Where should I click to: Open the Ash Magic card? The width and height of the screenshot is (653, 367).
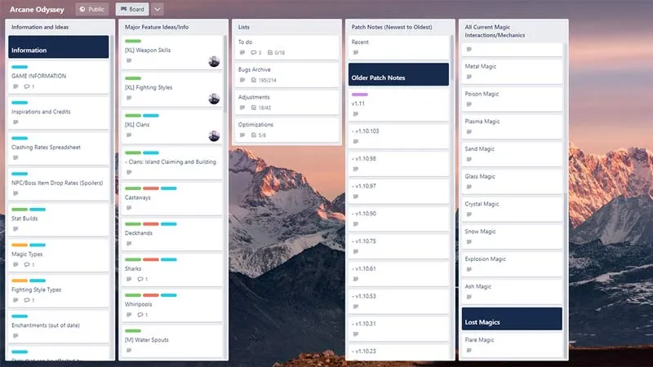pos(512,291)
